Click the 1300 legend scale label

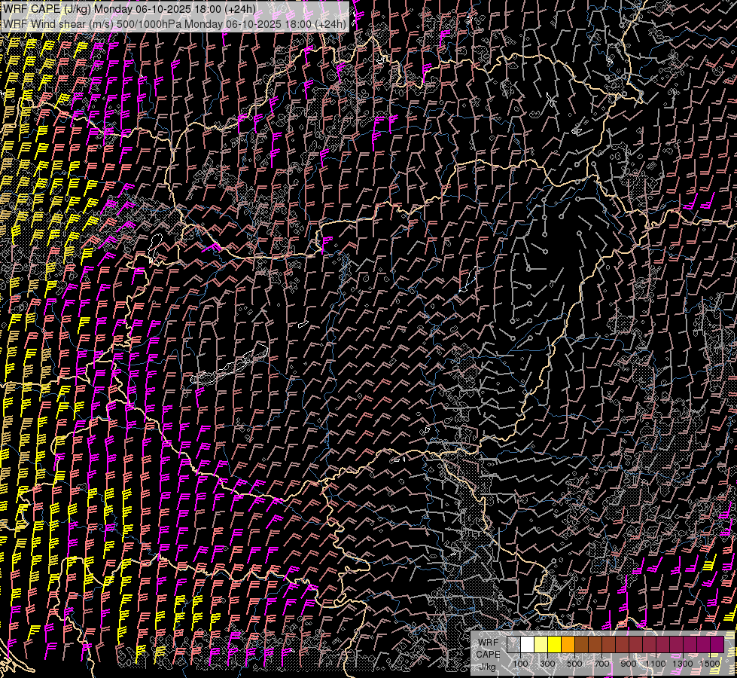click(683, 664)
